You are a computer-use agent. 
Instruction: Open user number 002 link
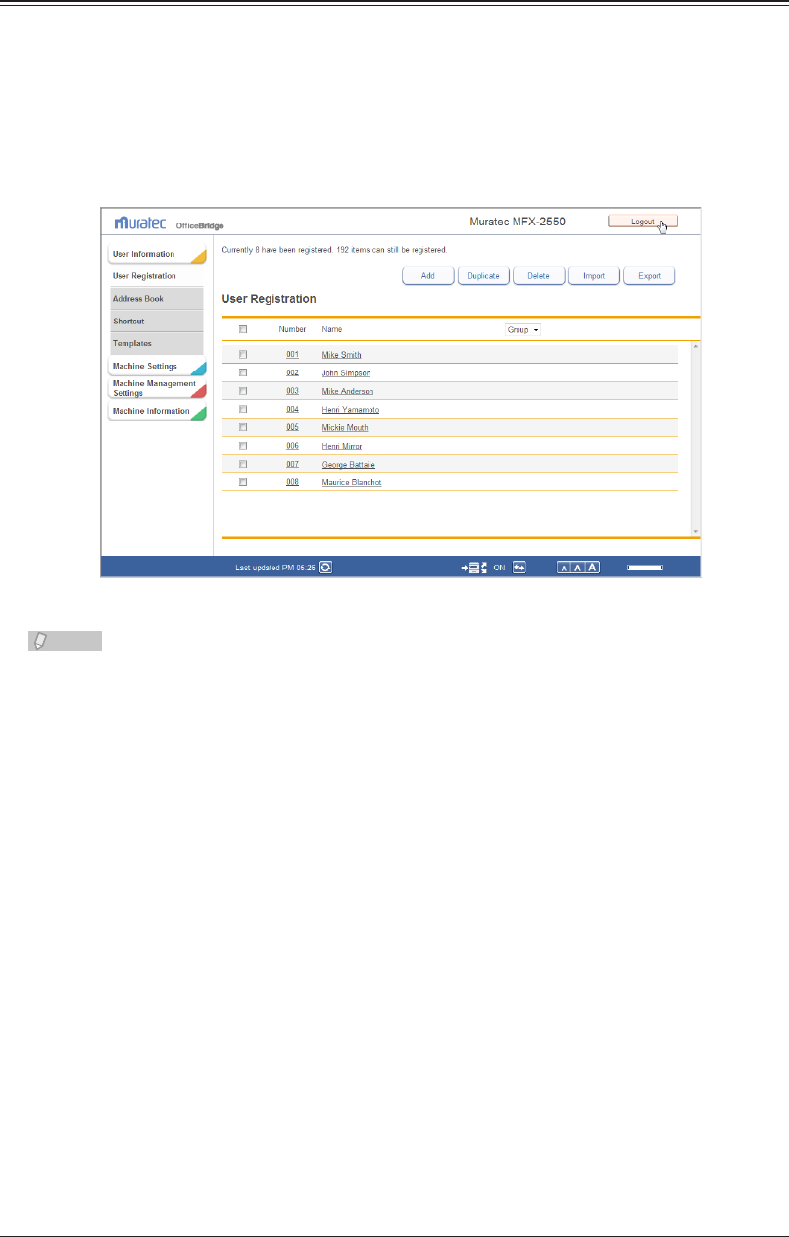point(292,372)
